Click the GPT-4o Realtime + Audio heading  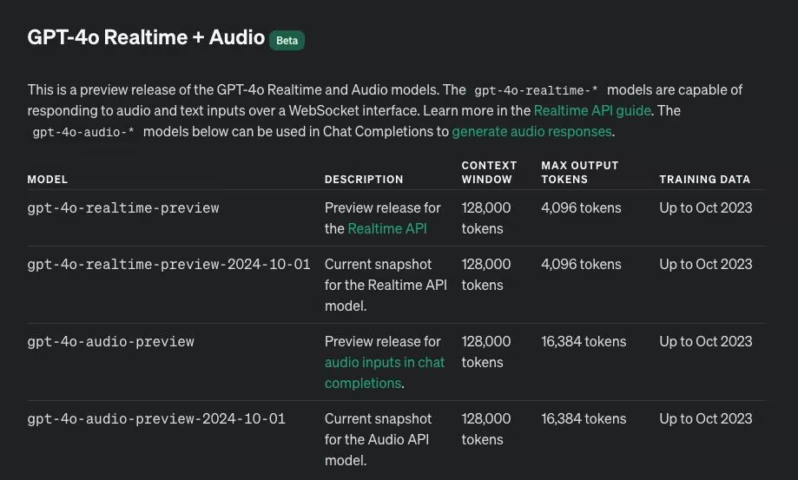coord(146,37)
